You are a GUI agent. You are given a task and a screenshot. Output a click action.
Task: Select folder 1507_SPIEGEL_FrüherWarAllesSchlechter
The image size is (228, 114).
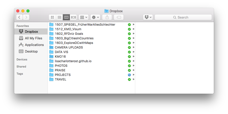coord(92,25)
